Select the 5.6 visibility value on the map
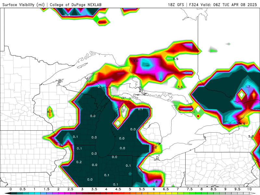 pyautogui.click(x=180, y=87)
